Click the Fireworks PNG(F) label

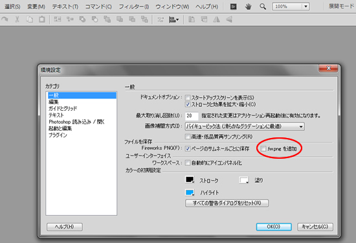(x=162, y=148)
